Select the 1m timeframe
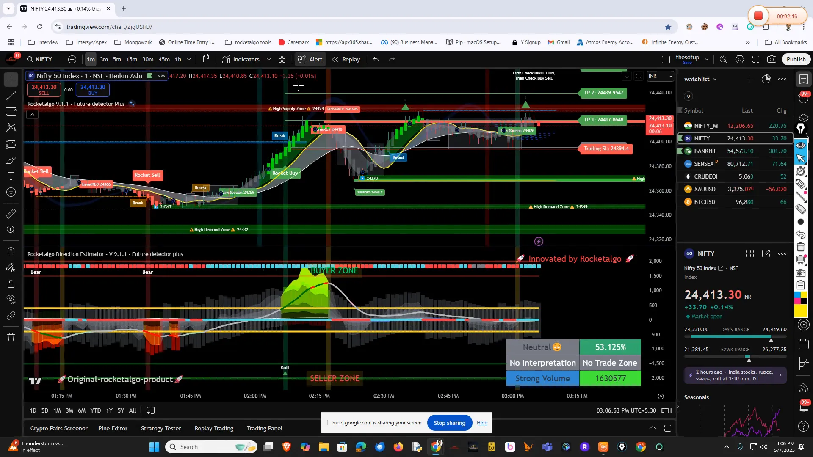This screenshot has width=813, height=457. [91, 59]
